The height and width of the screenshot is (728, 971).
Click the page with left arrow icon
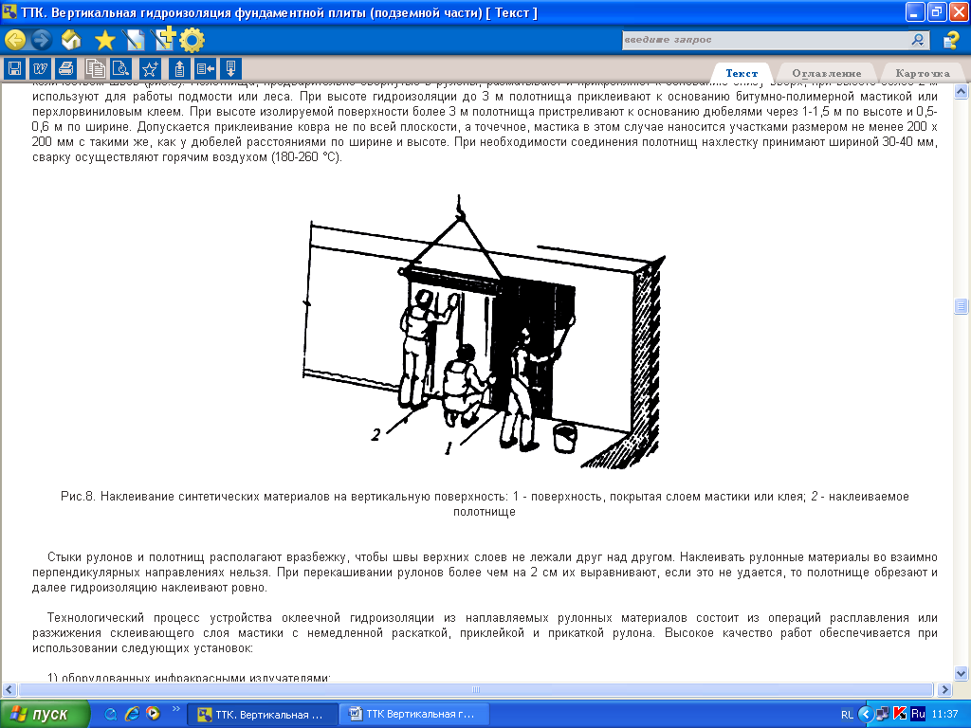click(205, 68)
